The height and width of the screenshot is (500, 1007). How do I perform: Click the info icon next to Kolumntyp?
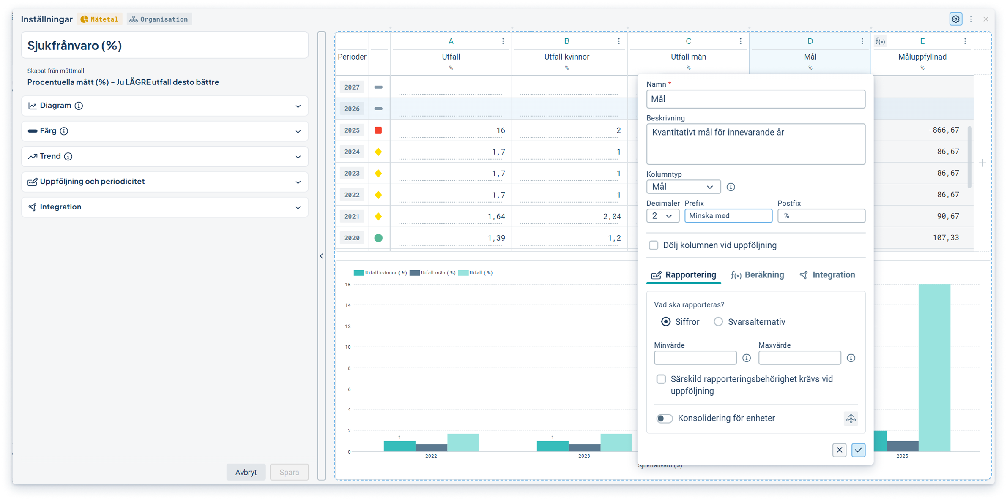coord(731,187)
